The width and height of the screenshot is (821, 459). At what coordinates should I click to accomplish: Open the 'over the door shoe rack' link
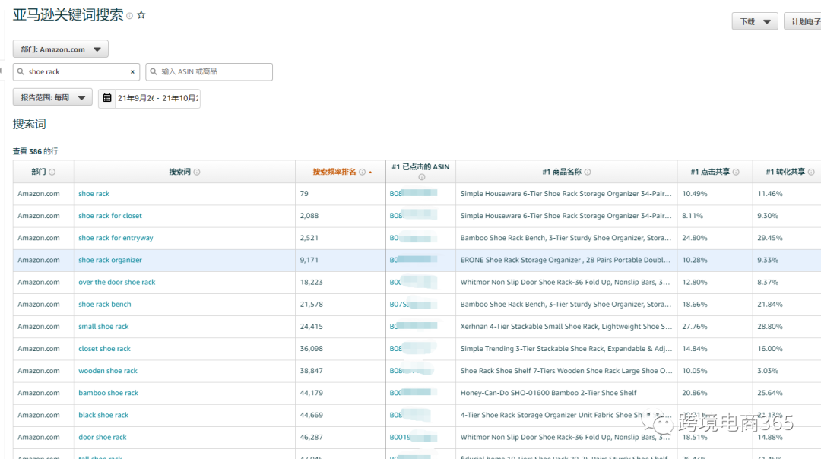point(116,282)
